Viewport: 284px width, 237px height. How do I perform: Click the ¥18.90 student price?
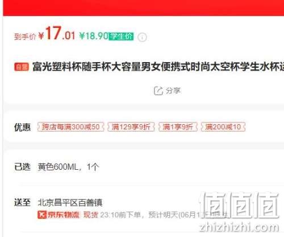(x=94, y=36)
